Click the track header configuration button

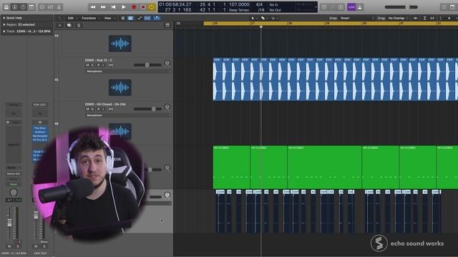click(x=167, y=26)
